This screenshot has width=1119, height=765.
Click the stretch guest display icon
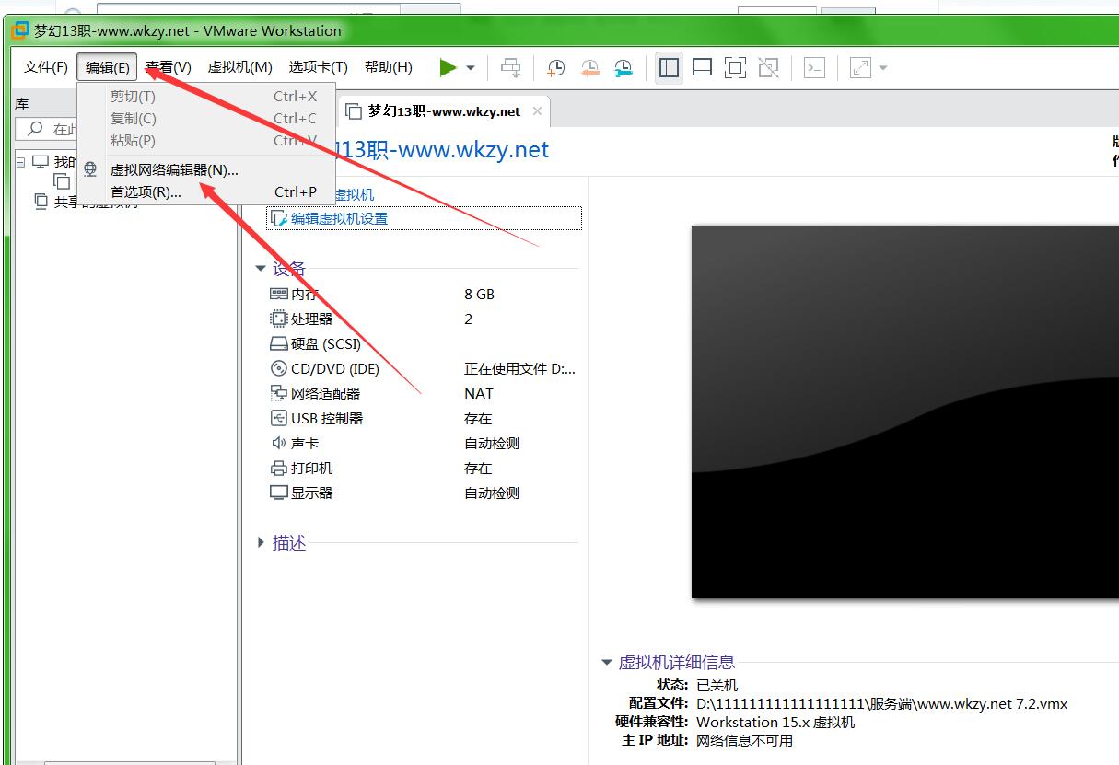click(x=860, y=67)
